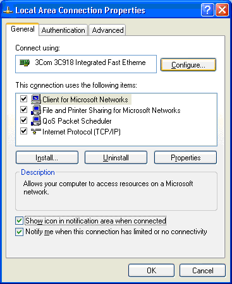232x284 pixels.
Task: Uncheck File and Printer Sharing checkbox
Action: point(23,110)
